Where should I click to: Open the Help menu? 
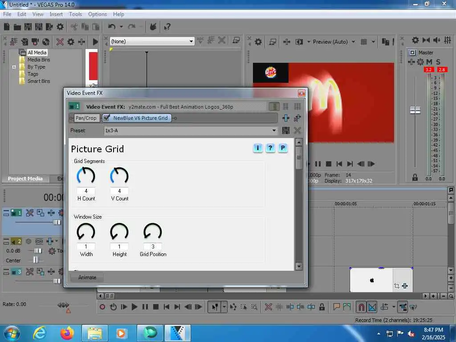118,14
